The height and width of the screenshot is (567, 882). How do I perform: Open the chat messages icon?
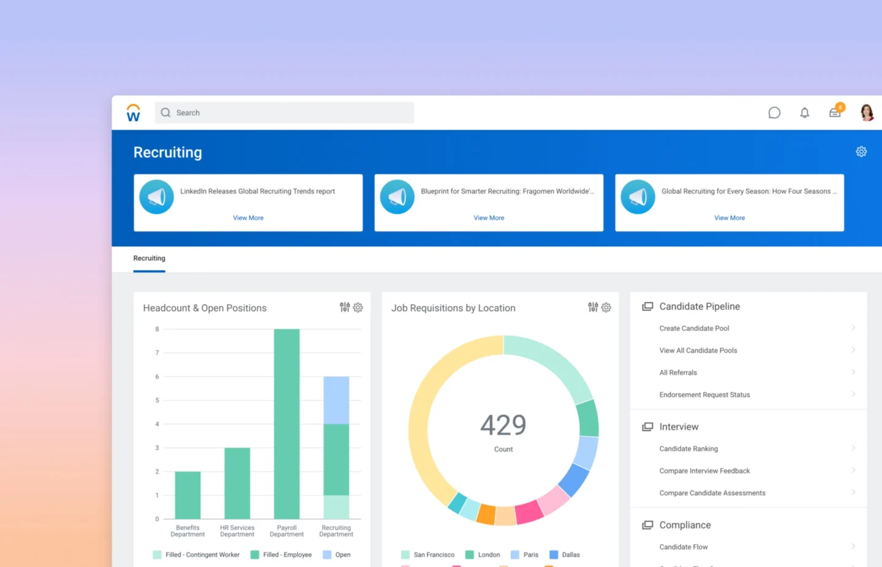(774, 113)
